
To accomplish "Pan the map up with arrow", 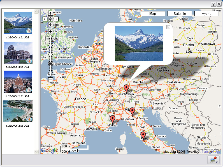I will click(x=50, y=13).
